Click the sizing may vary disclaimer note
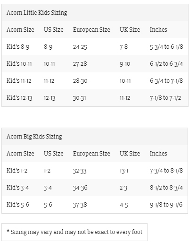The height and width of the screenshot is (243, 189). pos(74,232)
